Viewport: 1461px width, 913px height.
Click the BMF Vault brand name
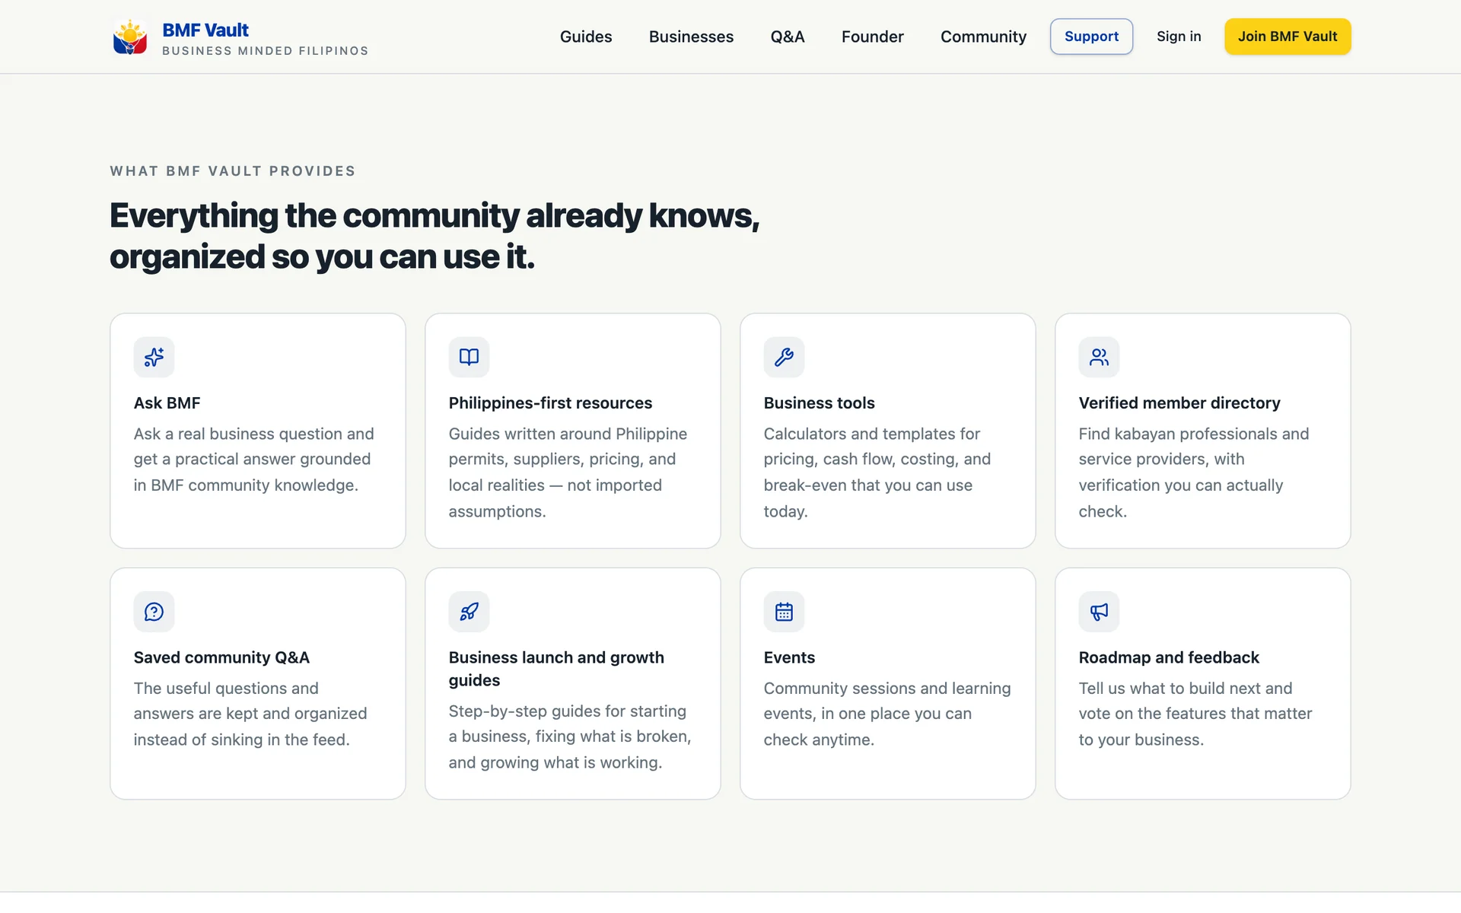(205, 30)
